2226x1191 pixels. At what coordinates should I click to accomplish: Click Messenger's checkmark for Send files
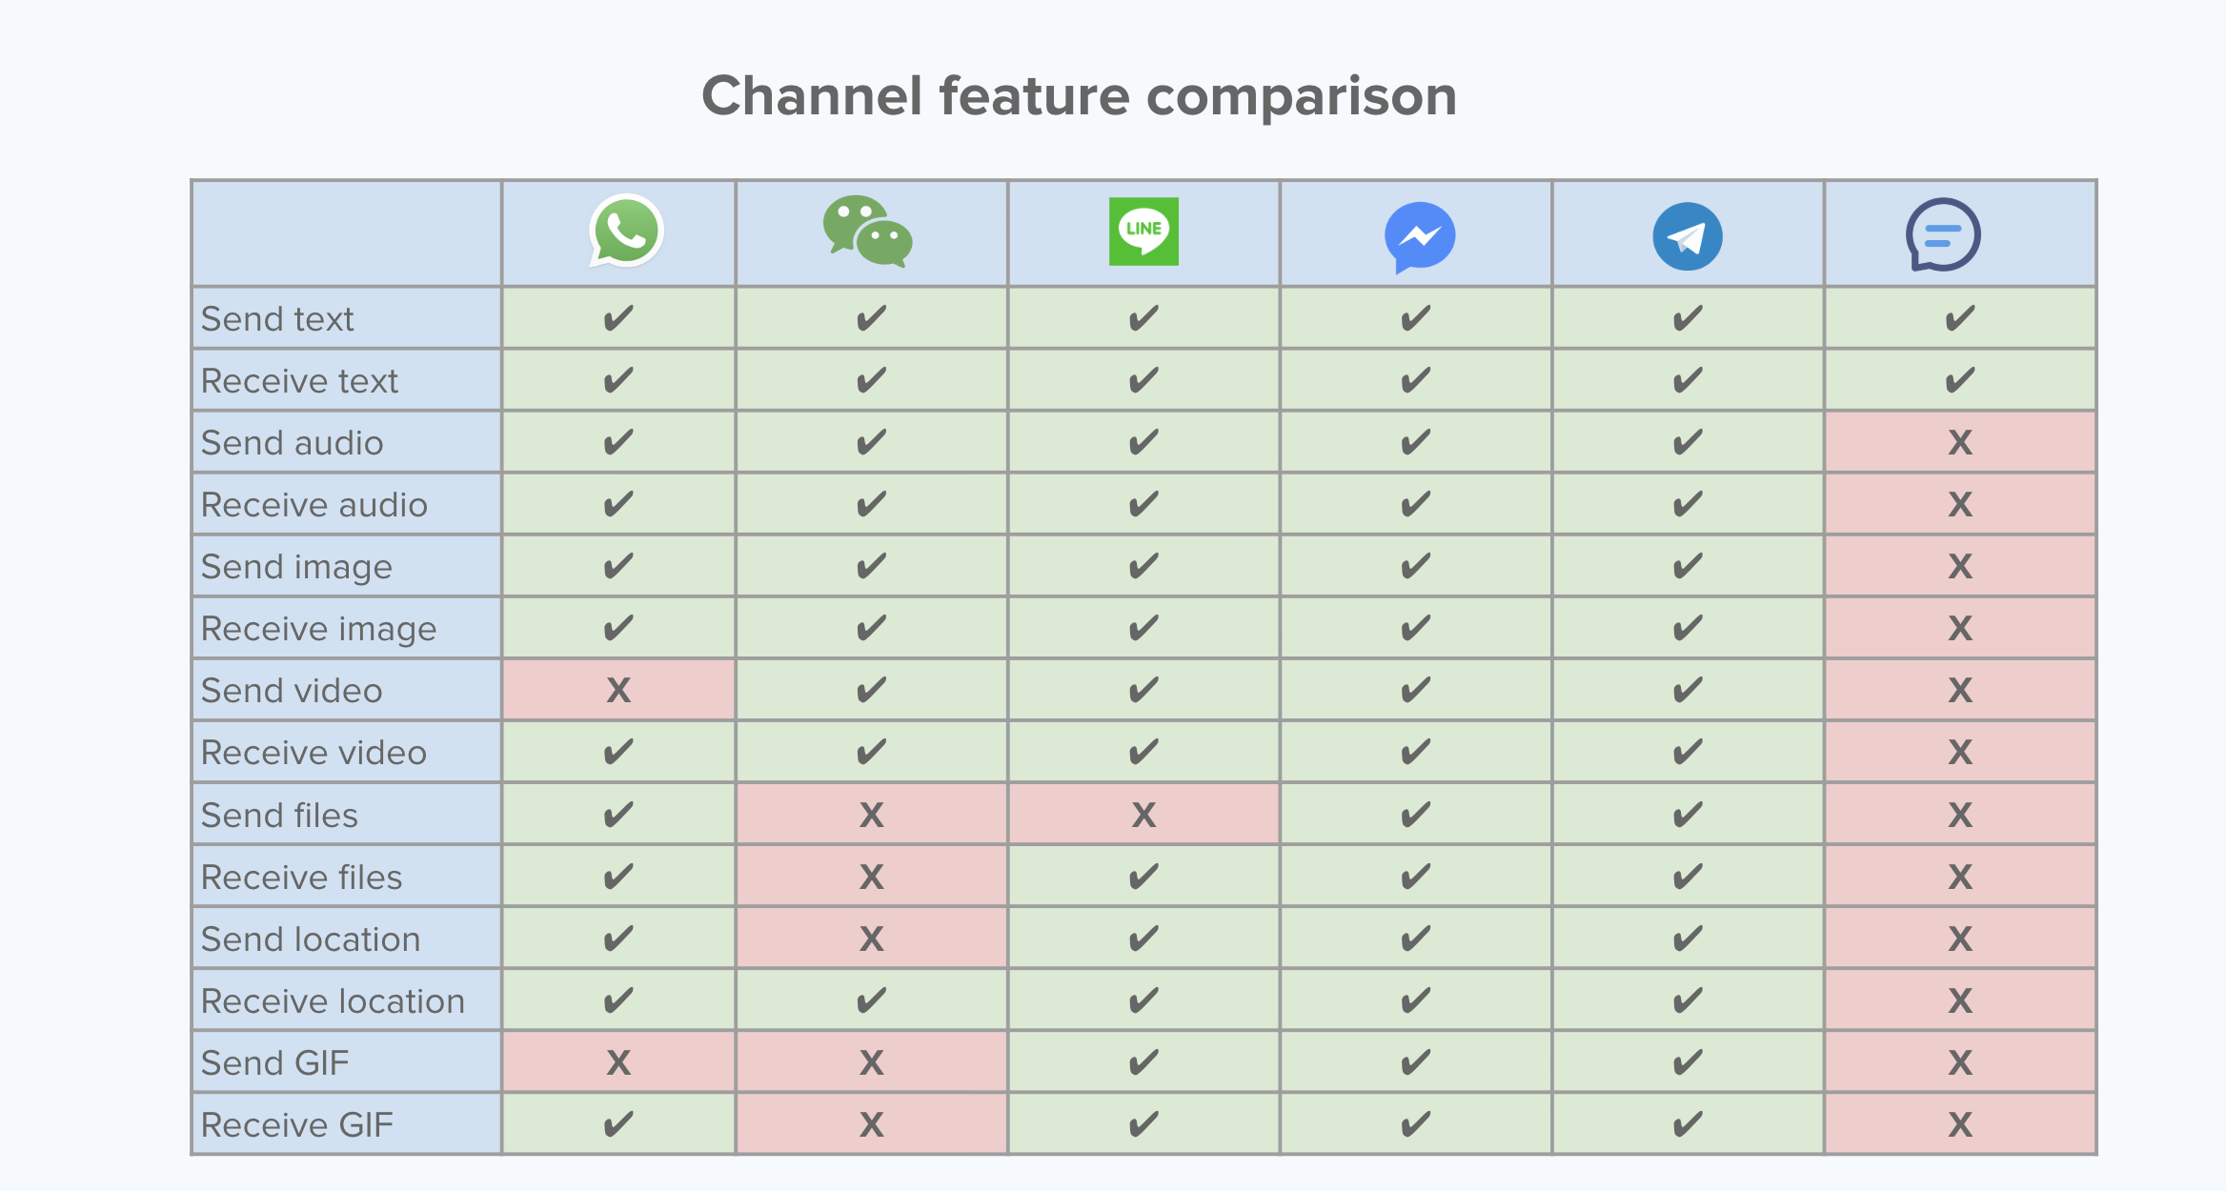point(1416,815)
